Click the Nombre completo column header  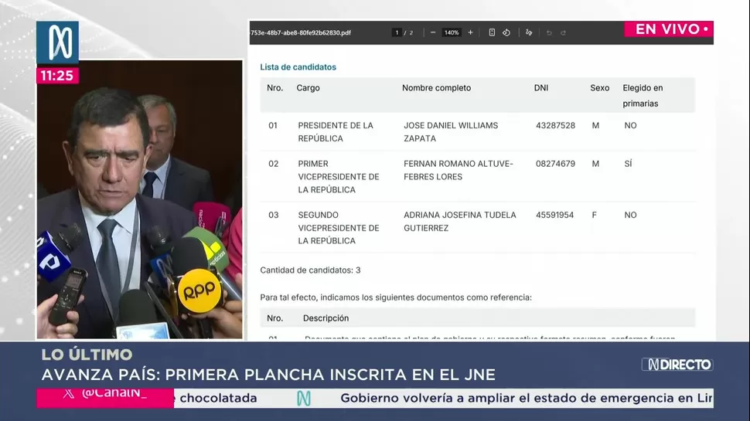(x=436, y=88)
